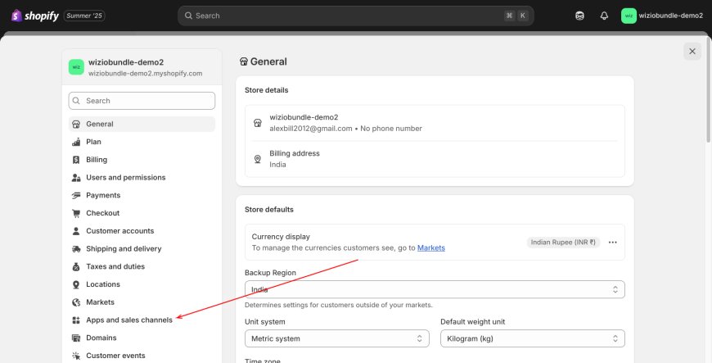
Task: Select General in settings menu
Action: pyautogui.click(x=142, y=125)
